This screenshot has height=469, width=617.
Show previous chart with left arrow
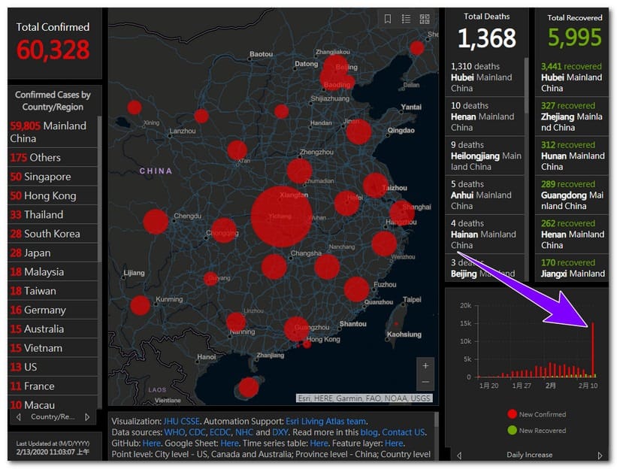coord(459,455)
